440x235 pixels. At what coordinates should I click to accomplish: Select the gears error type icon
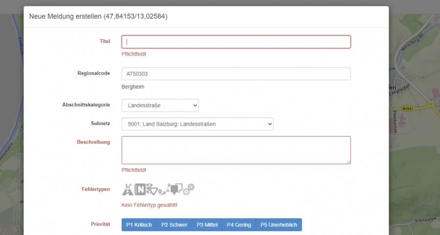coord(189,188)
